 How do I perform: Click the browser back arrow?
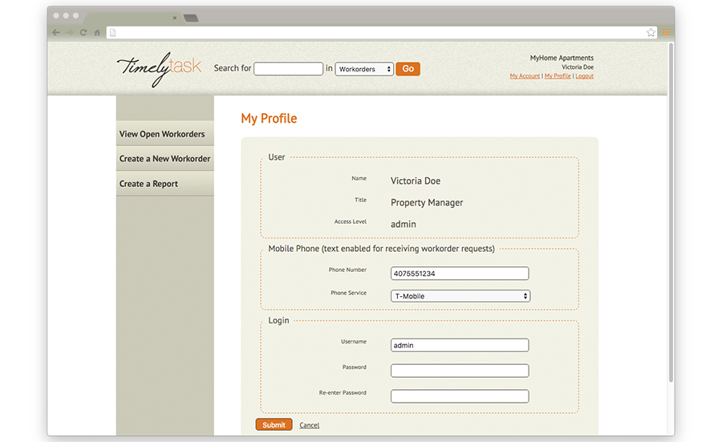[55, 33]
